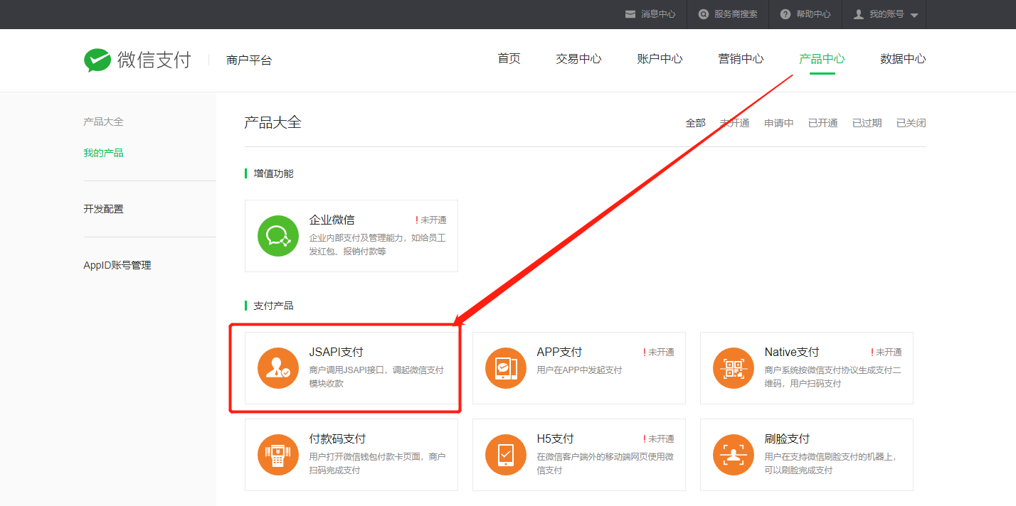
Task: Open the Native支付 product title
Action: [791, 352]
